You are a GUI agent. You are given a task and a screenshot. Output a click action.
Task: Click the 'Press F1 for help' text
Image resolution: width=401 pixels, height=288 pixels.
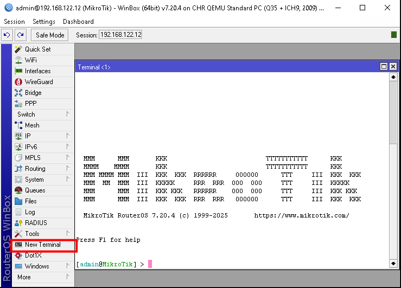point(108,240)
